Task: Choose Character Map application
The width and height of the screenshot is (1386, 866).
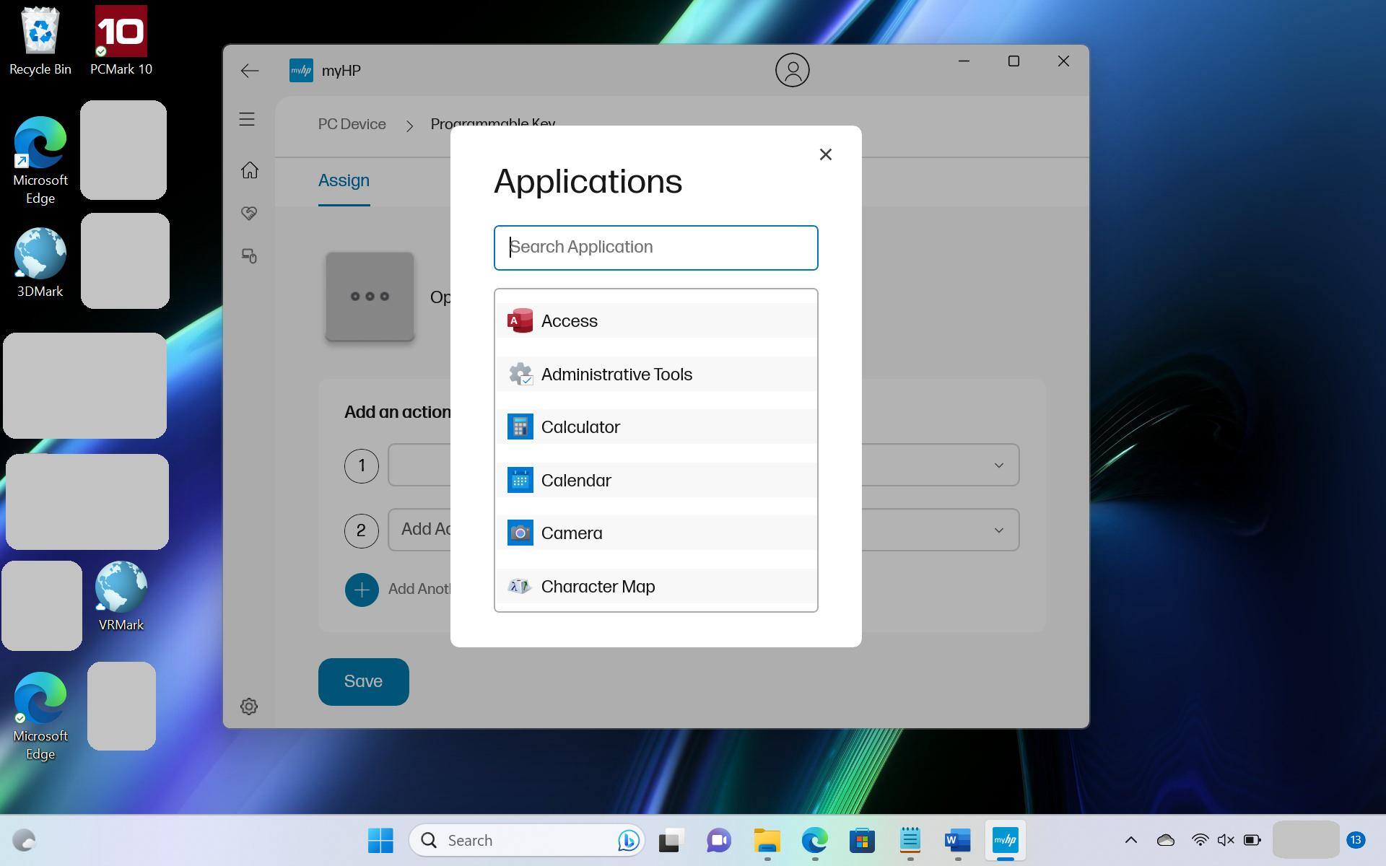Action: point(597,587)
